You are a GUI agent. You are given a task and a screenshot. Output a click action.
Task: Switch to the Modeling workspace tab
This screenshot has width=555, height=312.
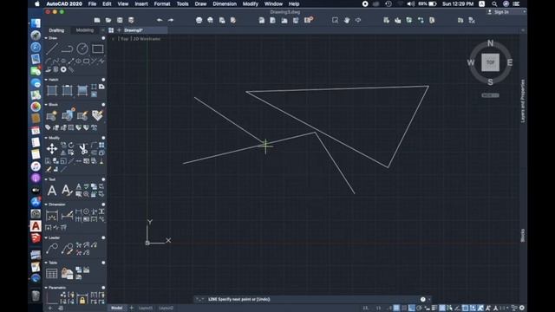tap(85, 30)
